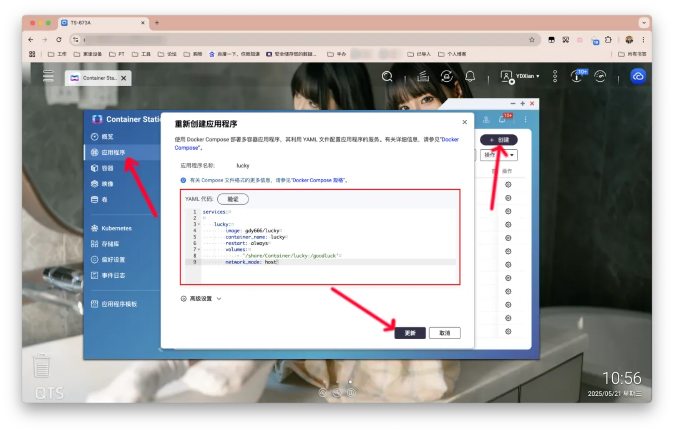The height and width of the screenshot is (432, 674).
Task: Close the recreate application dialog
Action: coord(464,122)
